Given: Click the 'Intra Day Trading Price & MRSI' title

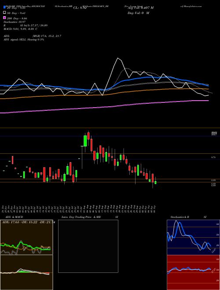Looking at the screenshot, I should click(90, 217).
